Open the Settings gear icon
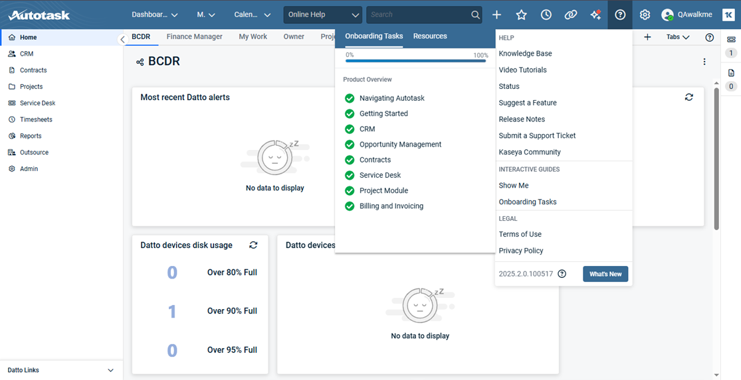The image size is (741, 380). (645, 15)
